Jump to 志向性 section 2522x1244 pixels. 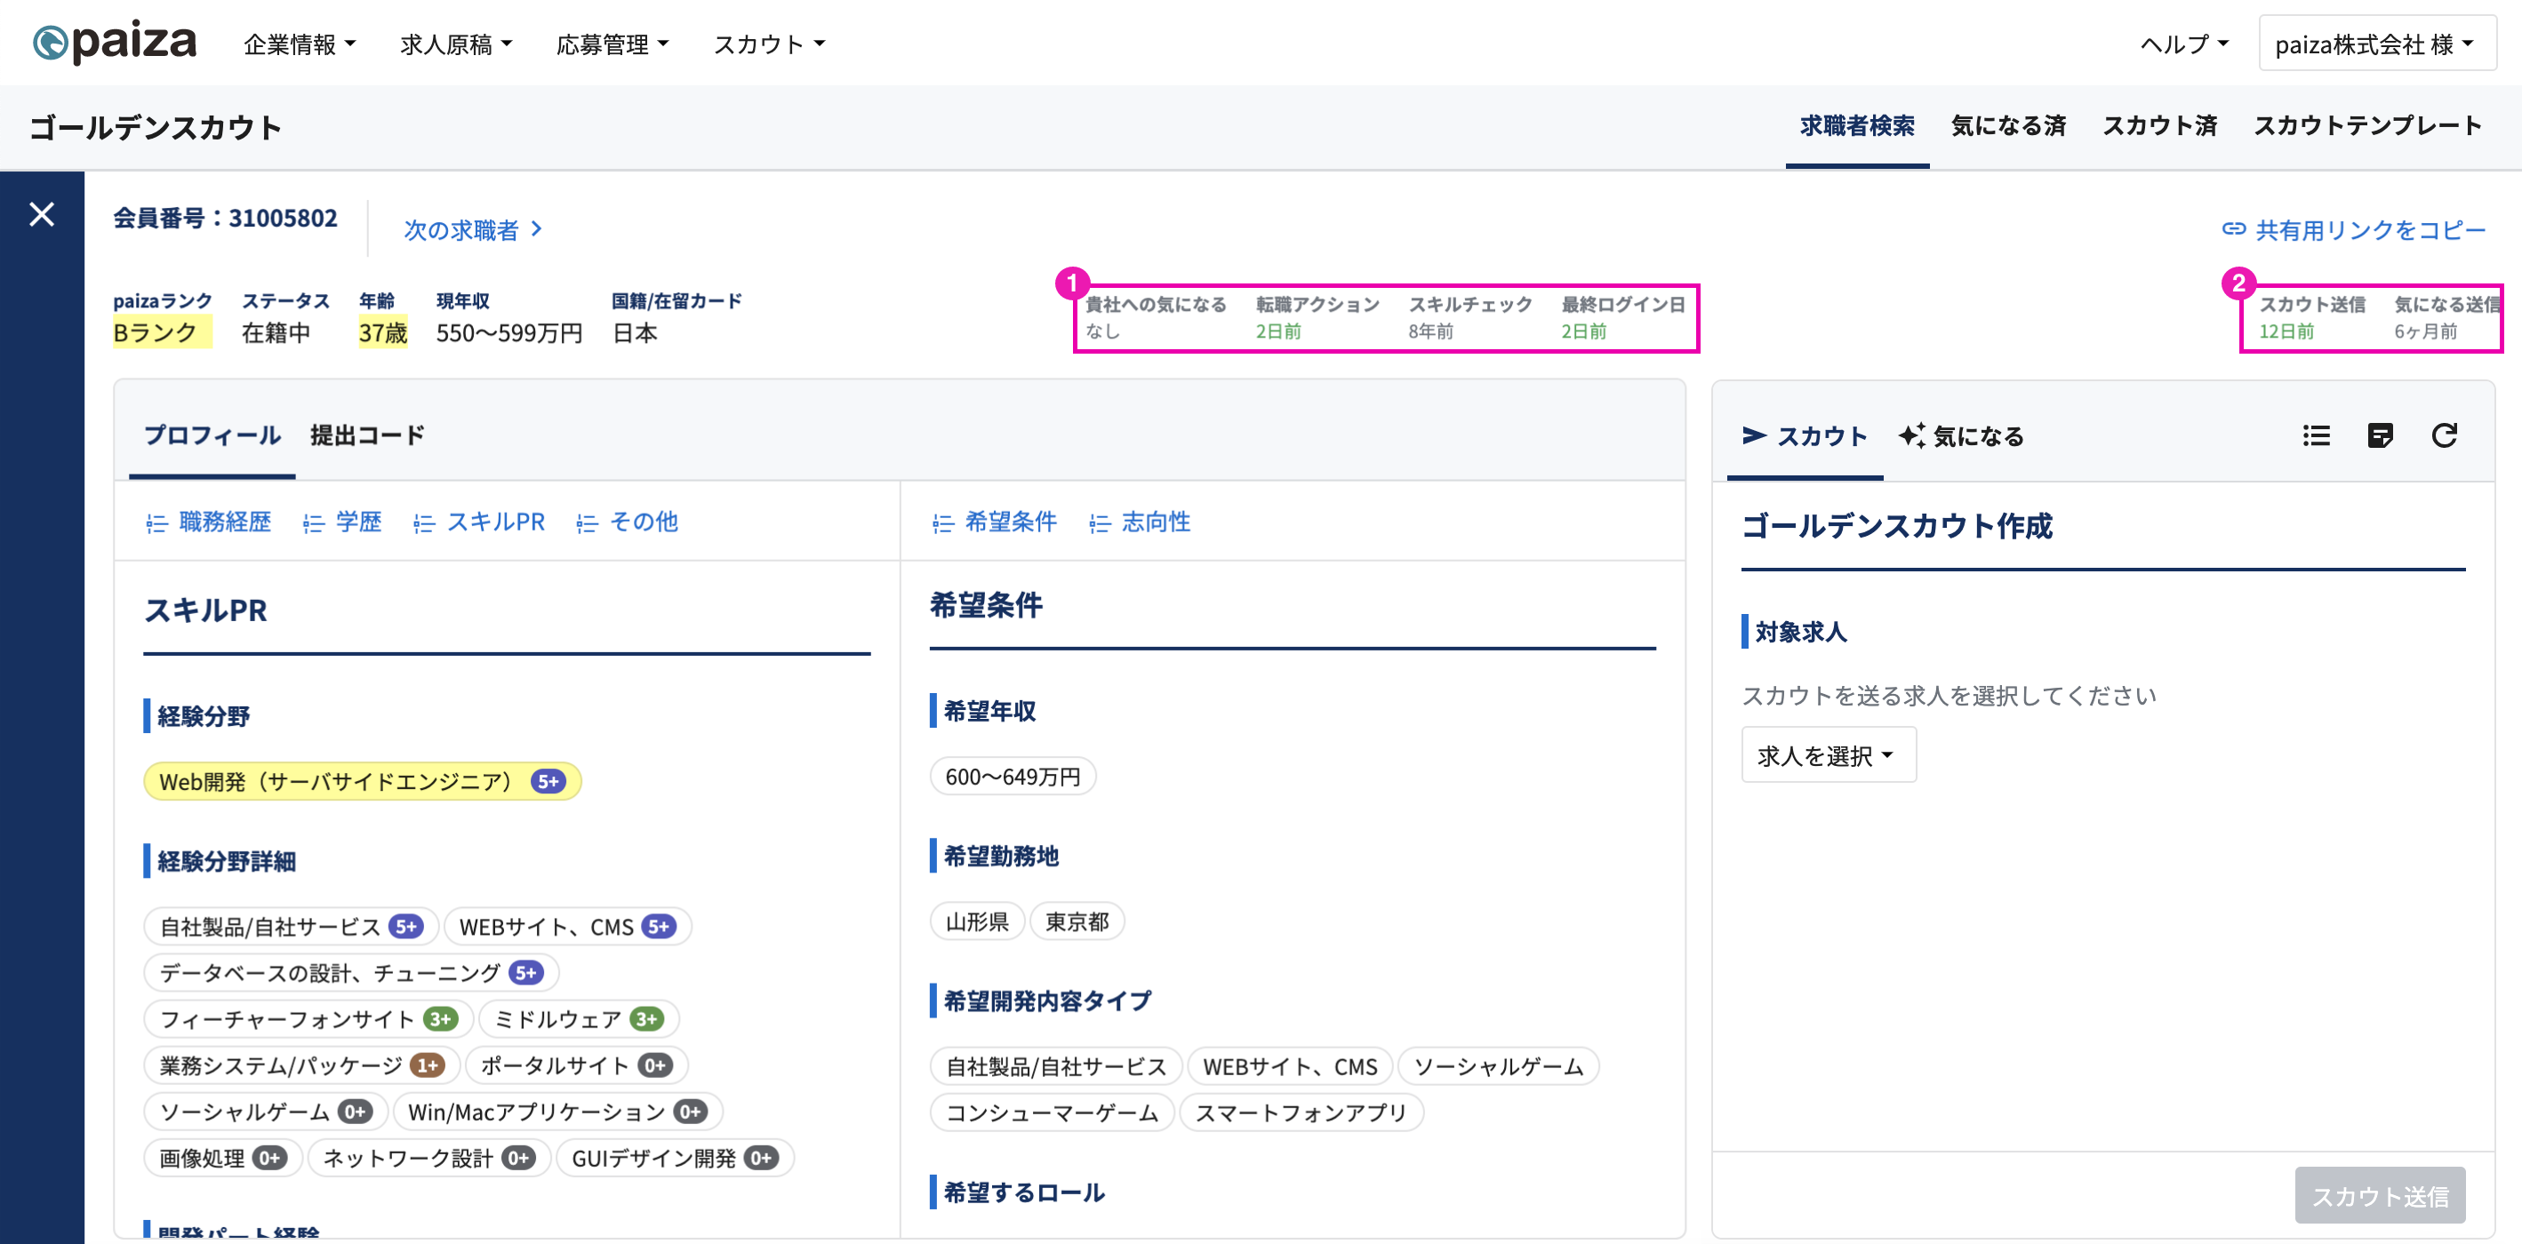1156,522
